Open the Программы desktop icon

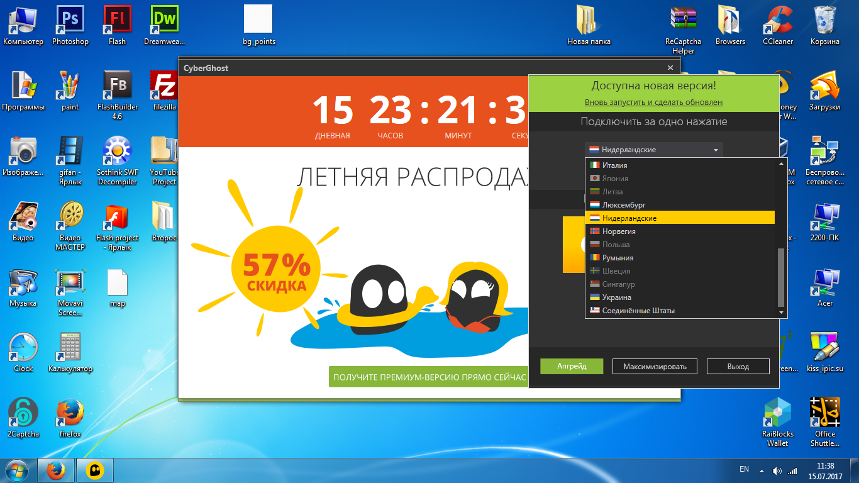(x=23, y=91)
